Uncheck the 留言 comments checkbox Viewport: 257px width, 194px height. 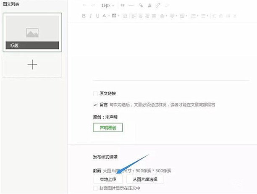[95, 105]
